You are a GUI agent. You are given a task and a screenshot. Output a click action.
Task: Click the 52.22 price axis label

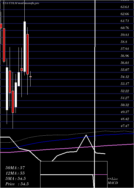pos(125,91)
